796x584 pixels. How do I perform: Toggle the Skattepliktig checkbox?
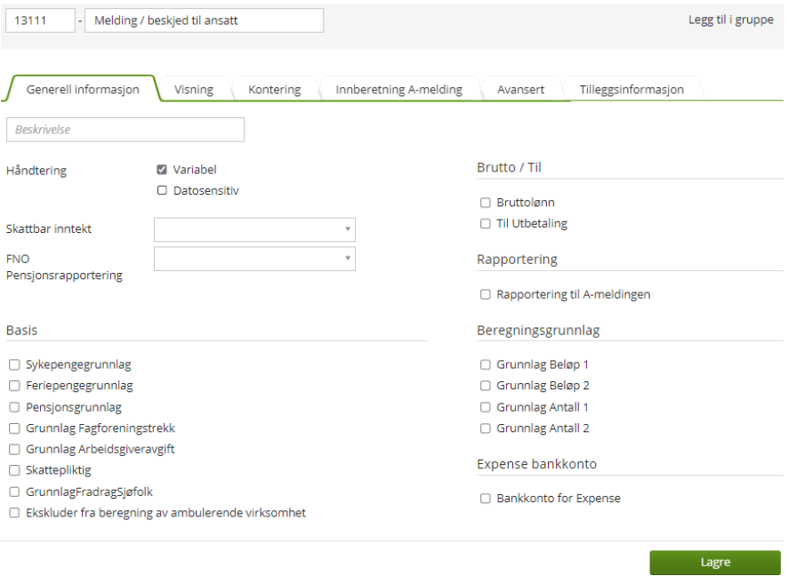click(14, 471)
